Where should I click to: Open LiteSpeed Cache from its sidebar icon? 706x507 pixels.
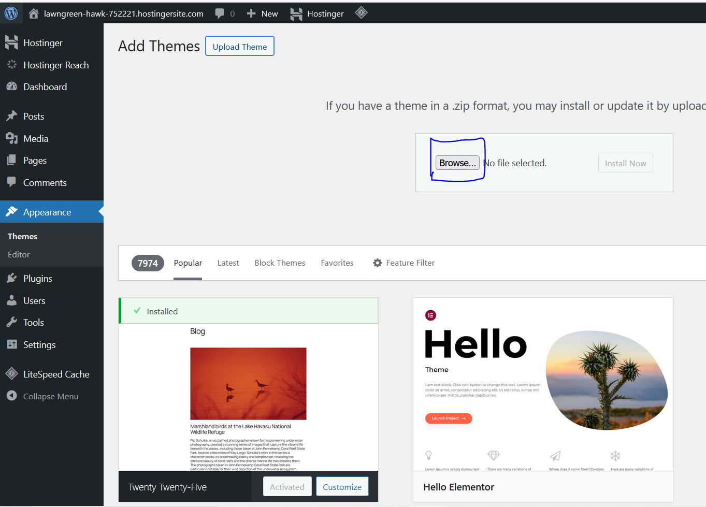tap(11, 373)
